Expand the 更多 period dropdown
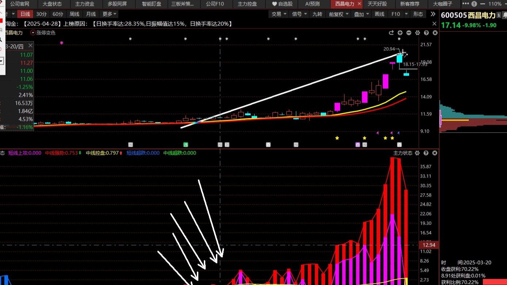 point(109,14)
